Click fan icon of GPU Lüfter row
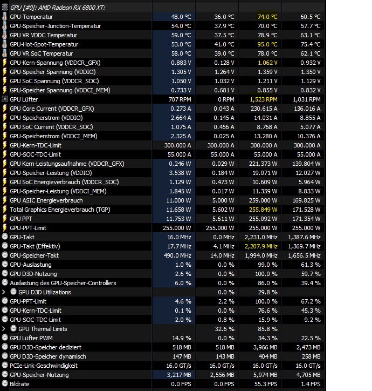 (4, 99)
